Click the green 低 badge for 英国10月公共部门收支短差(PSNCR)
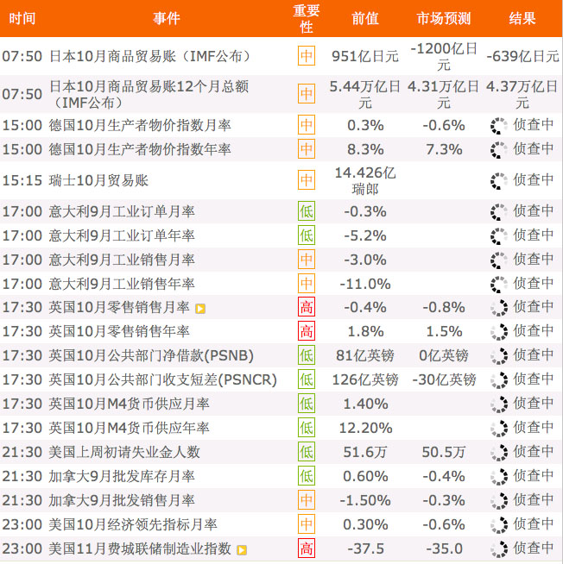 (307, 379)
